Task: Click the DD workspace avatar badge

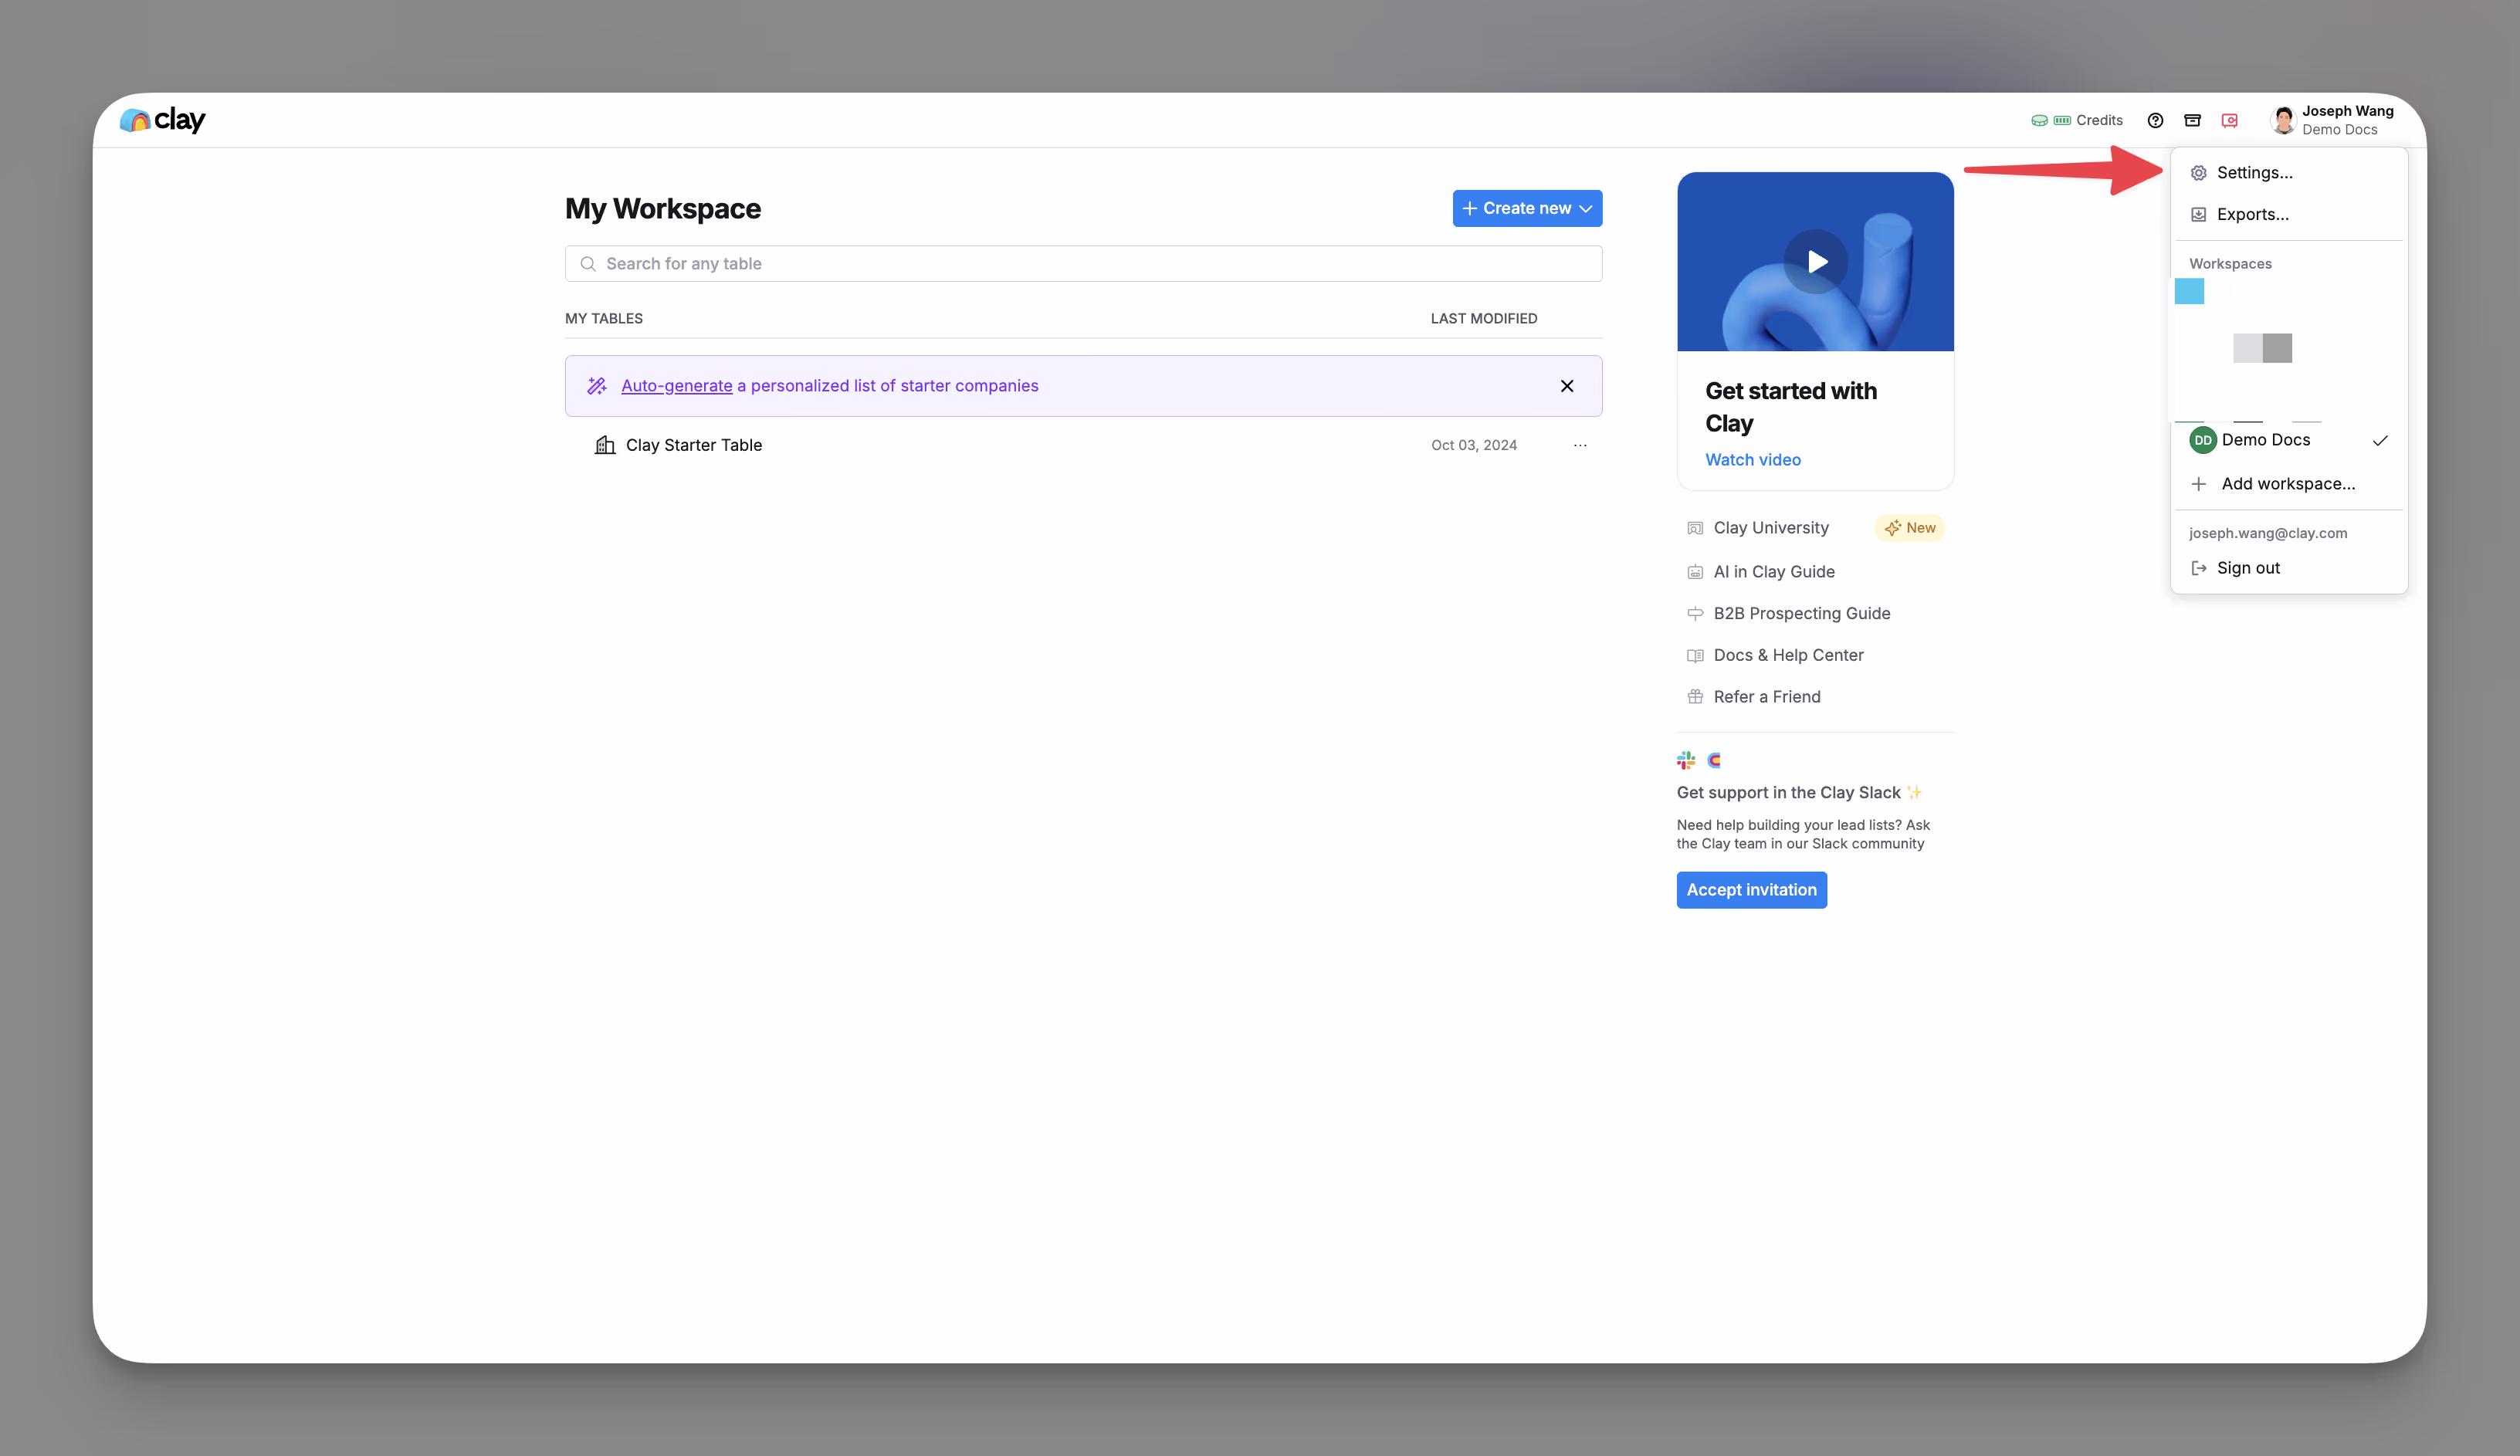Action: (2202, 440)
